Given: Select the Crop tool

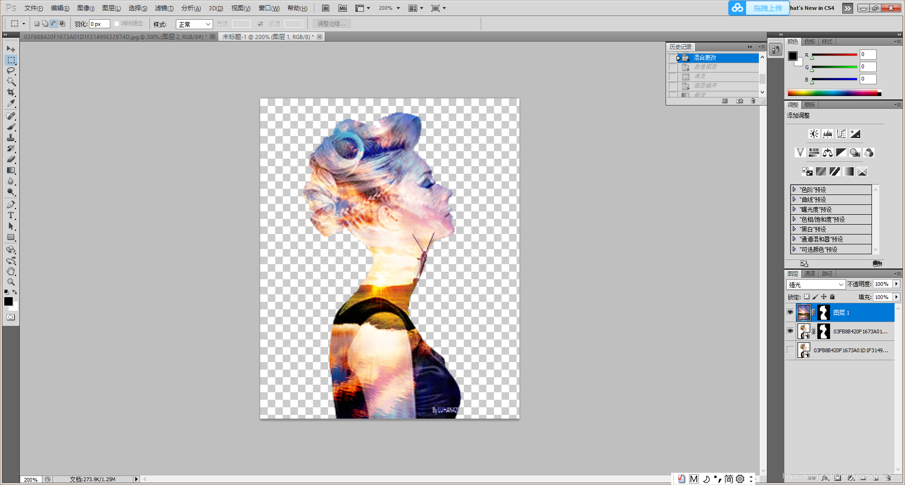Looking at the screenshot, I should tap(11, 92).
